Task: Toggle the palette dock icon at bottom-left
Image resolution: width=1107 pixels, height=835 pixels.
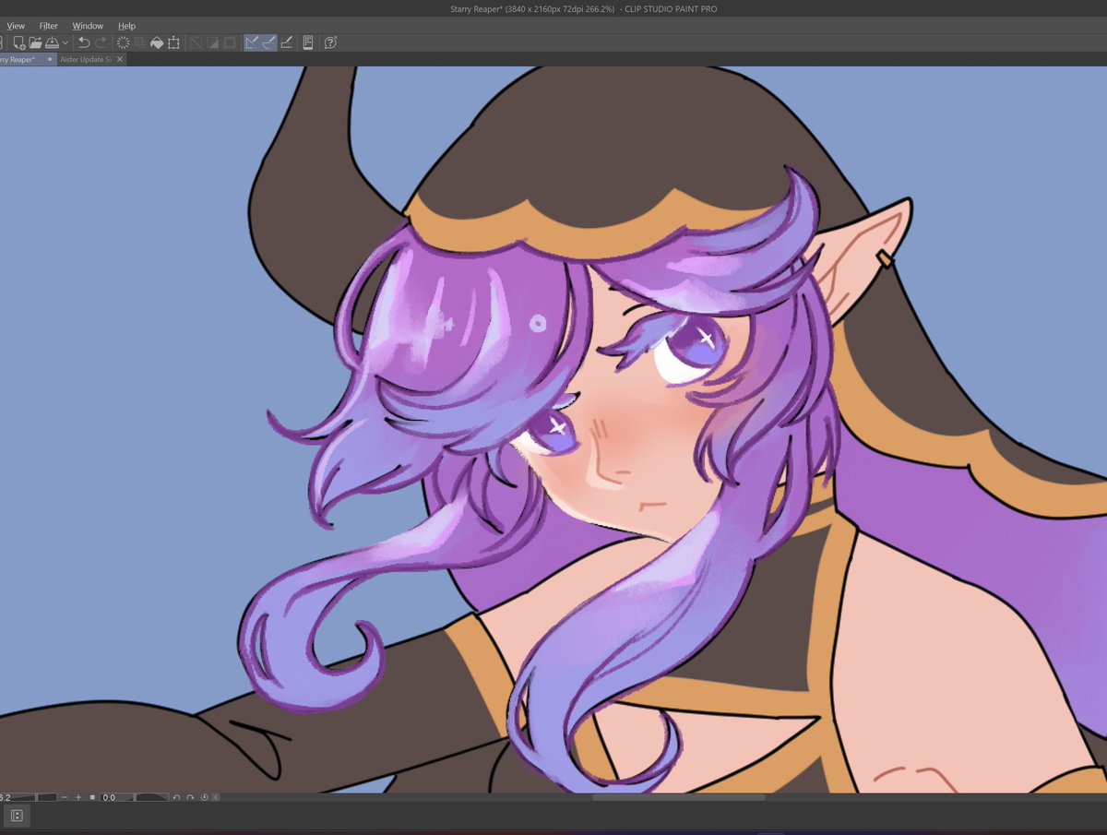Action: pyautogui.click(x=17, y=816)
